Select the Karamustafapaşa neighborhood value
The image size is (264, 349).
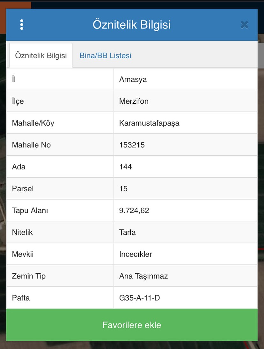(149, 123)
